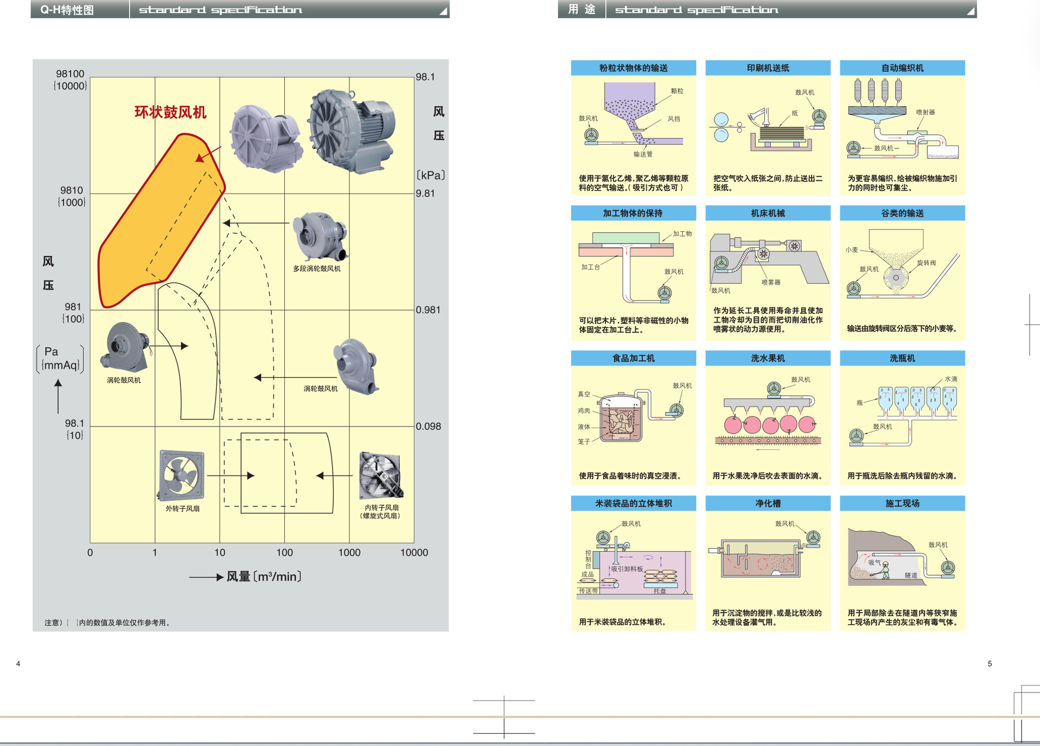Click the corner triangle on left header
This screenshot has height=746, width=1040.
(x=444, y=11)
